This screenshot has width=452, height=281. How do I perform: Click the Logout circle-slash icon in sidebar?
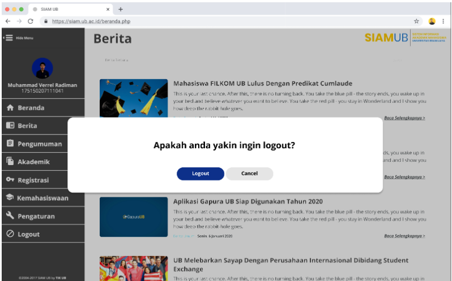(x=10, y=234)
